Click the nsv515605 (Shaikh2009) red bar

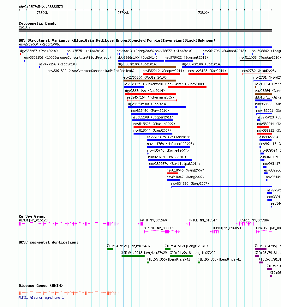coord(157,127)
